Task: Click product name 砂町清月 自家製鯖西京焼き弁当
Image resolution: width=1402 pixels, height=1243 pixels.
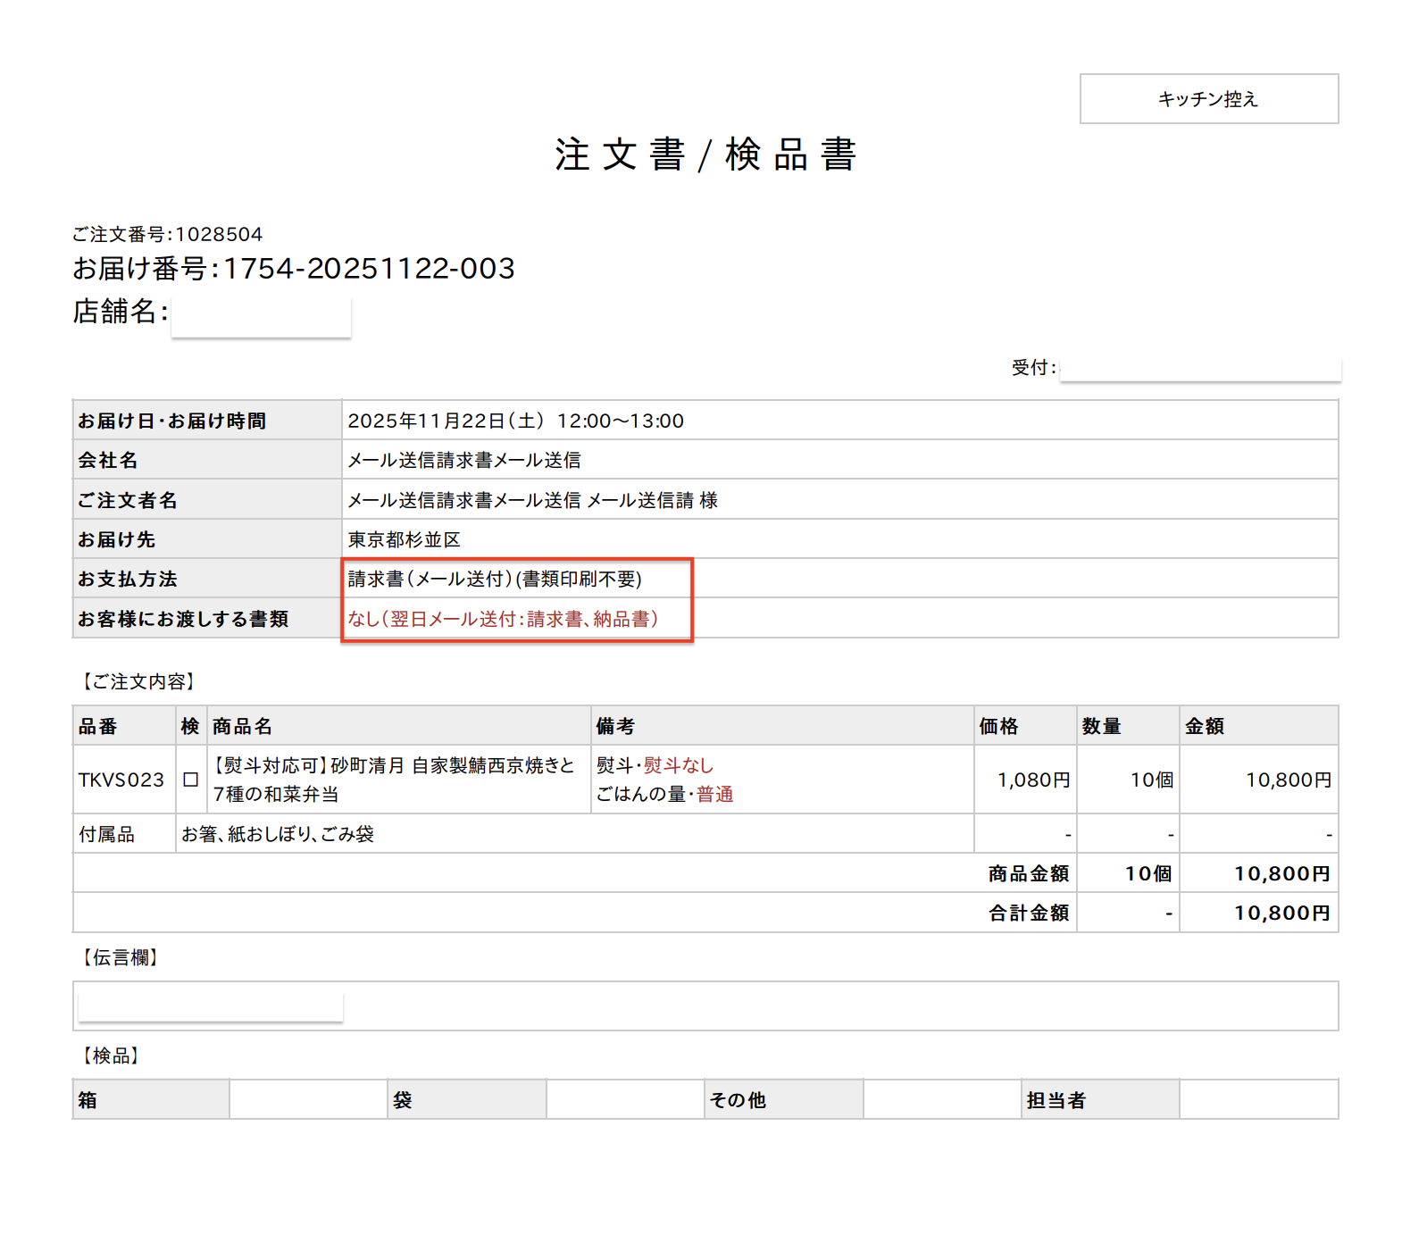Action: (x=394, y=780)
